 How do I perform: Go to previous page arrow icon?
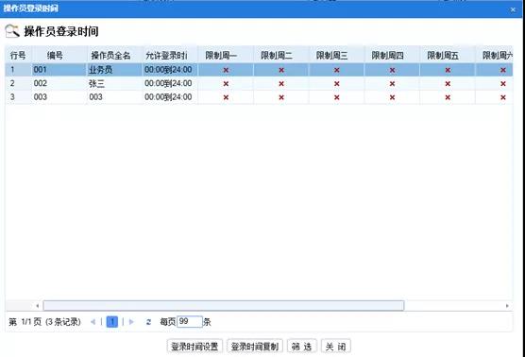(x=93, y=322)
